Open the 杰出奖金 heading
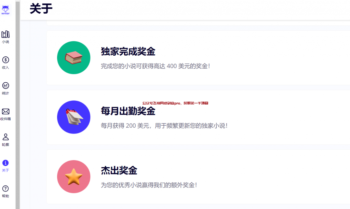This screenshot has width=350, height=209. 119,170
